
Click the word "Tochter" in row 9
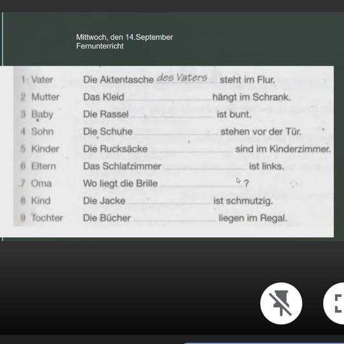point(47,218)
